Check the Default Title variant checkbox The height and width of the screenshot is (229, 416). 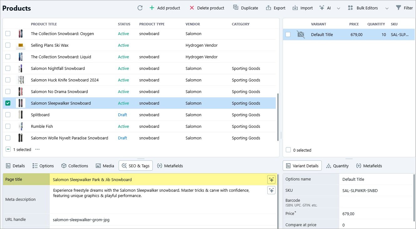click(288, 34)
